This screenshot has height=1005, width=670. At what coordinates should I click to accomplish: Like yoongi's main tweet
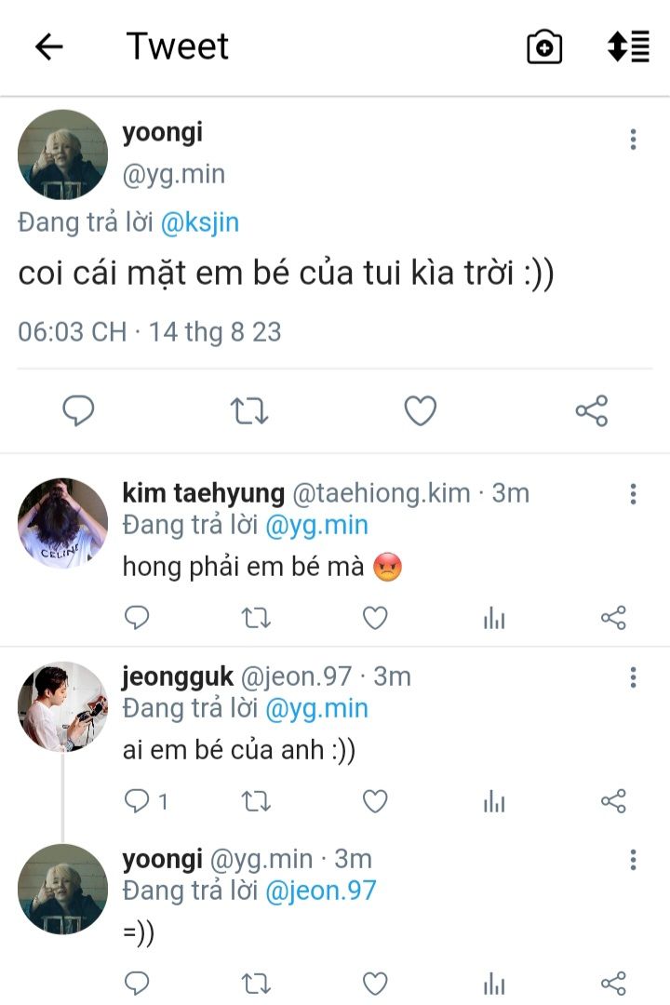coord(421,410)
